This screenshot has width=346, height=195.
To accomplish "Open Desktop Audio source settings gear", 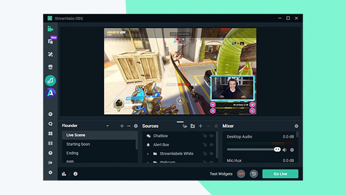I will [x=292, y=150].
